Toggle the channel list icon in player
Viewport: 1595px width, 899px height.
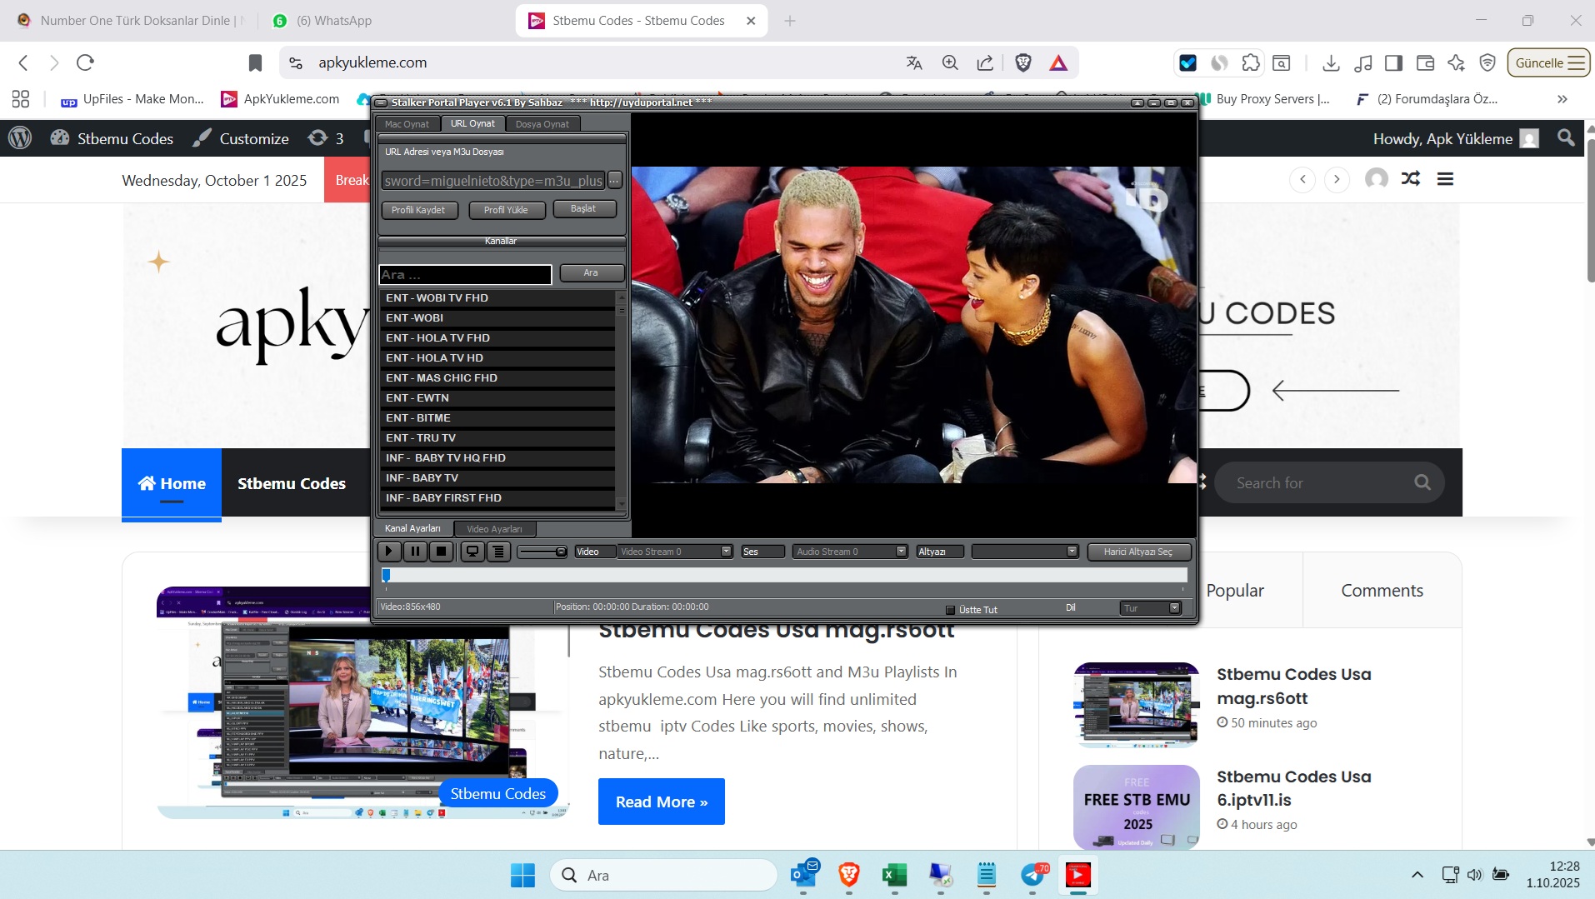(x=498, y=552)
